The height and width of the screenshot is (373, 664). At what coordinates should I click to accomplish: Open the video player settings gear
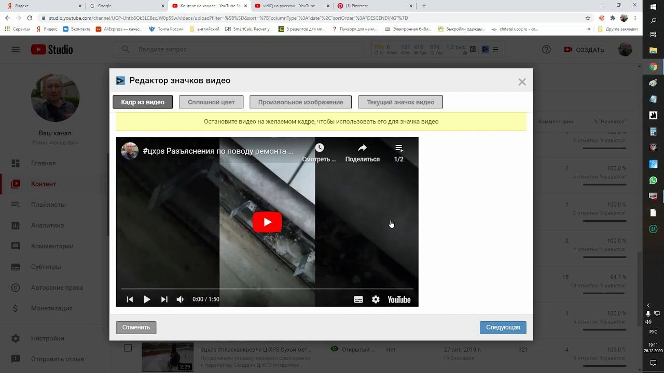point(376,299)
